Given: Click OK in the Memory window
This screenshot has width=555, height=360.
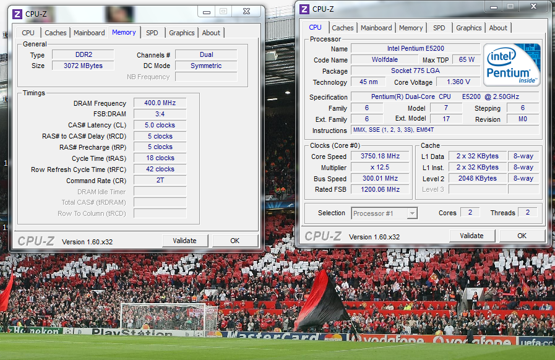Looking at the screenshot, I should point(235,241).
